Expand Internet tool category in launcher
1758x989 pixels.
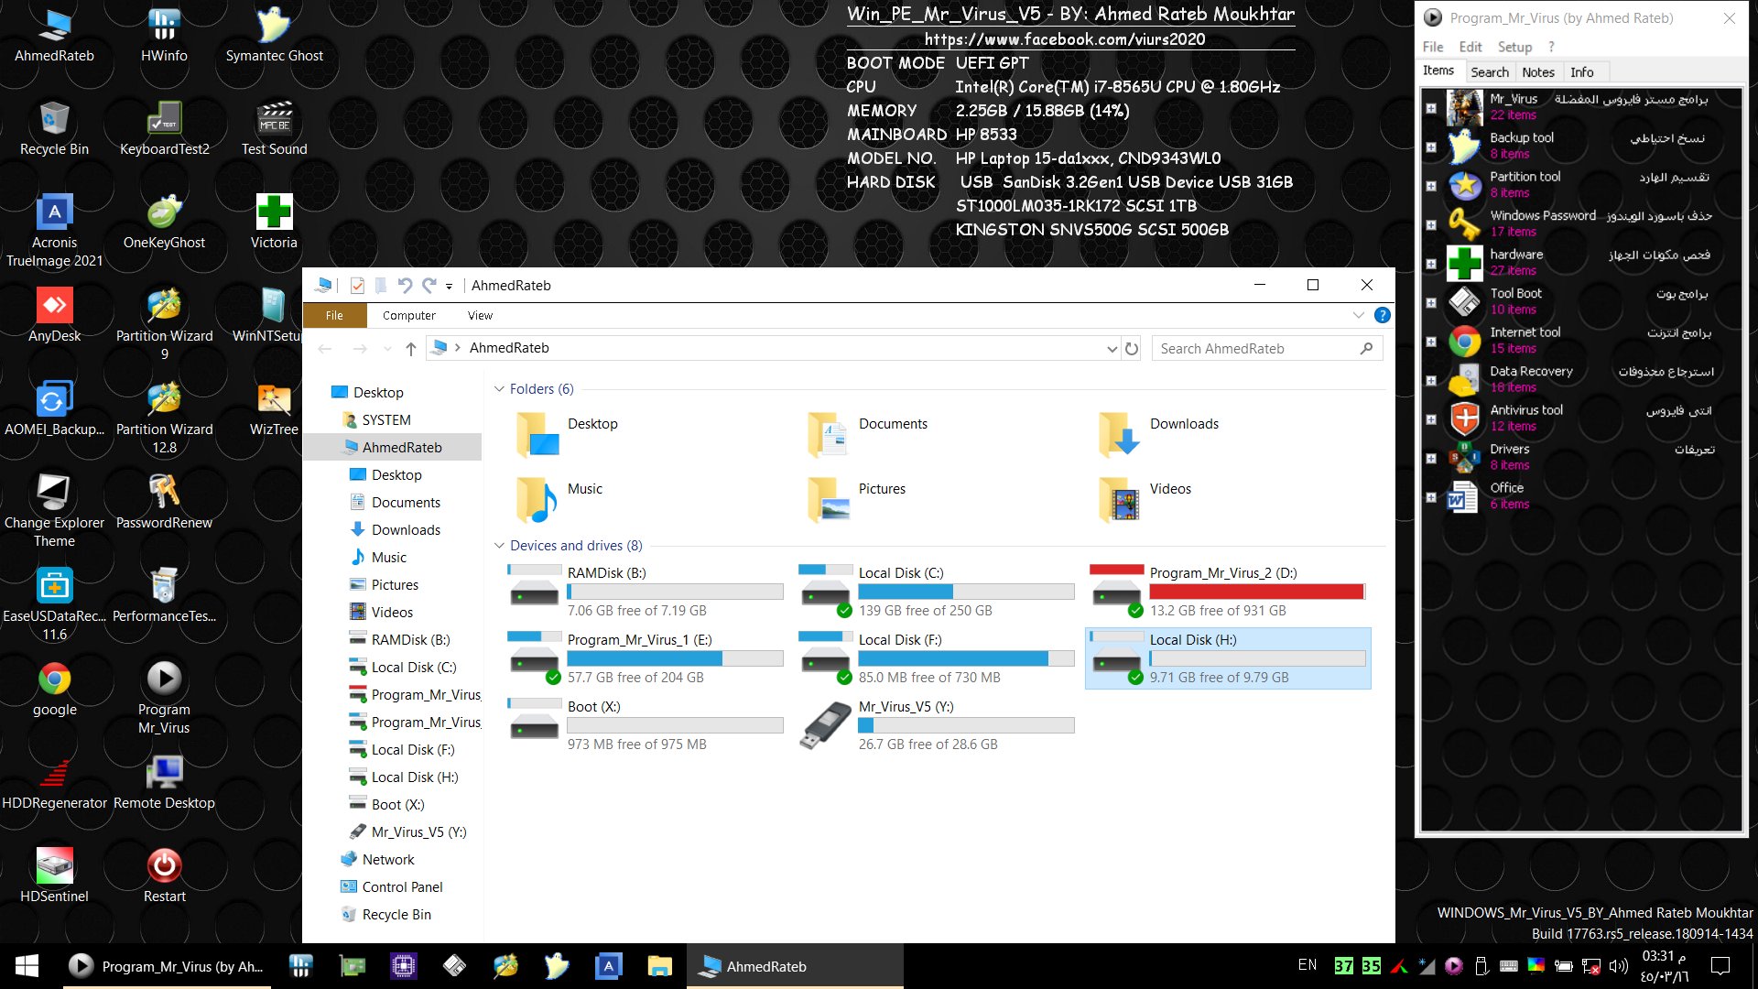(x=1431, y=342)
